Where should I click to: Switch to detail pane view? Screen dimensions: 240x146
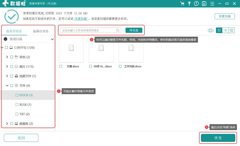pos(231,30)
